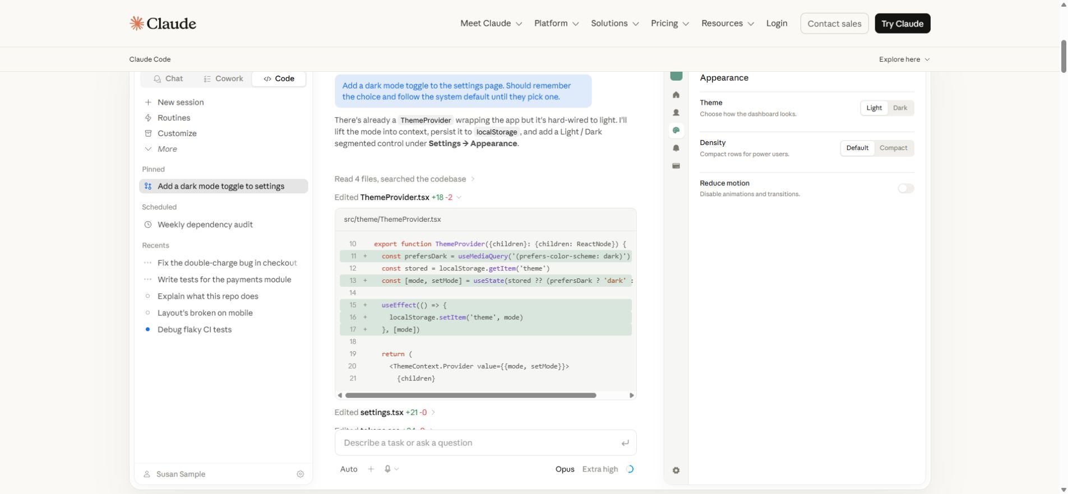This screenshot has width=1068, height=494.
Task: Click the blue dot beside Debug flaky CI tests
Action: (147, 329)
